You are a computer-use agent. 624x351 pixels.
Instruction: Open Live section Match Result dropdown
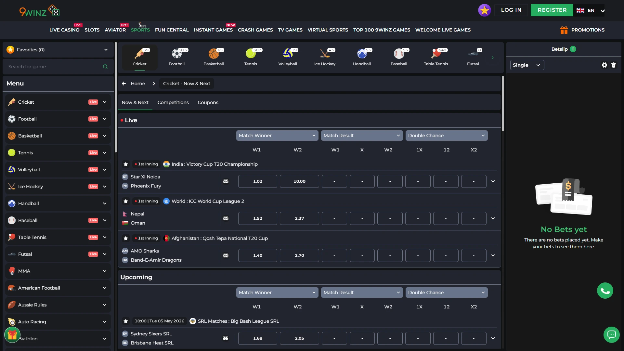tap(362, 136)
